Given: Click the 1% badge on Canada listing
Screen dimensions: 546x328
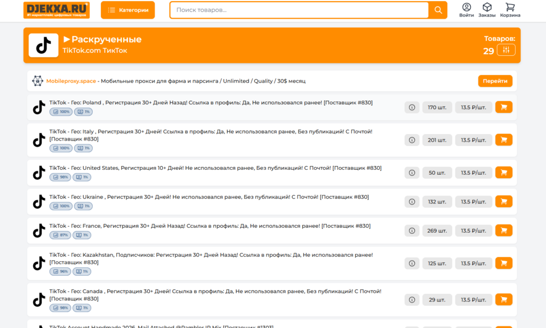Looking at the screenshot, I should click(x=82, y=308).
